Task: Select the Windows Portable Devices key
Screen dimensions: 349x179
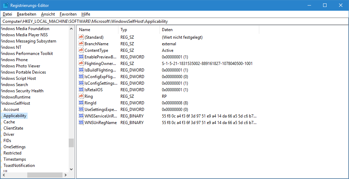Action: [x=23, y=72]
